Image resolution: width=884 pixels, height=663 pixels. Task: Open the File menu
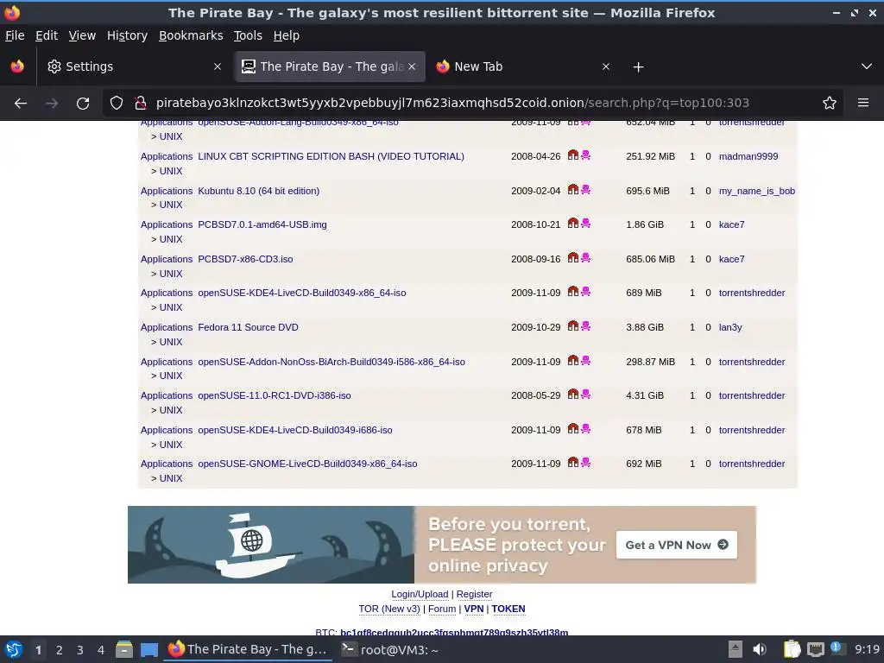coord(15,35)
